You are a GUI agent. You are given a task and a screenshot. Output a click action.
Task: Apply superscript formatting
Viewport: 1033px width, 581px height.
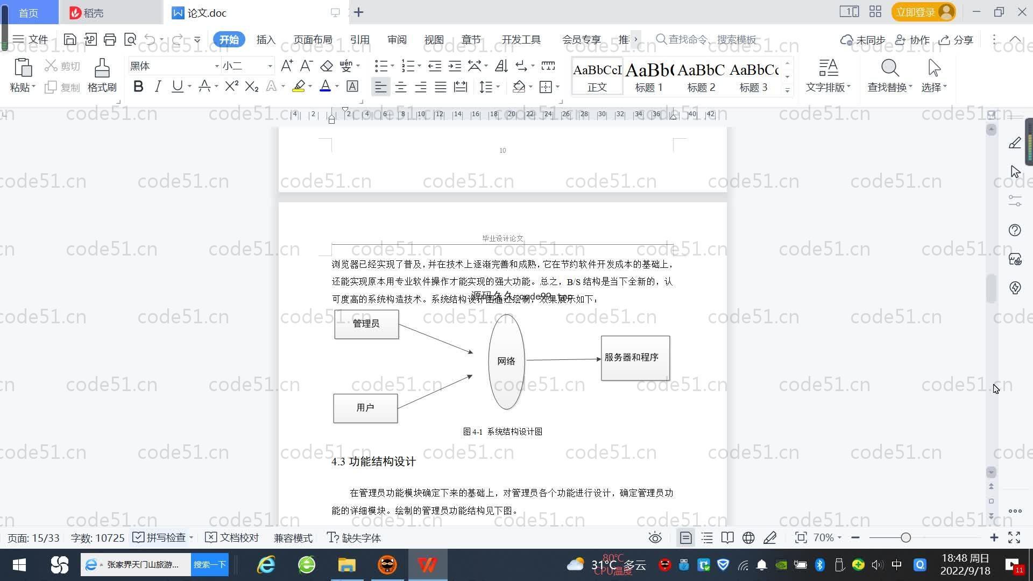[x=231, y=86]
